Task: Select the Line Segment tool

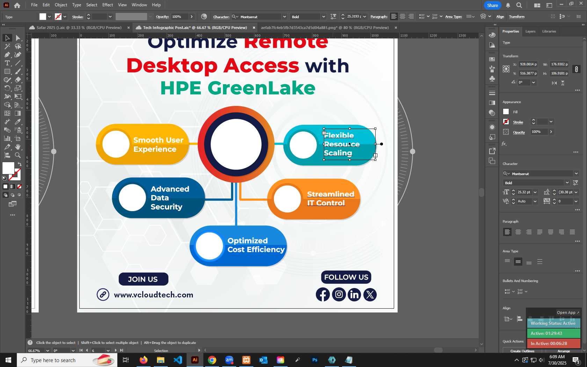Action: pyautogui.click(x=18, y=63)
